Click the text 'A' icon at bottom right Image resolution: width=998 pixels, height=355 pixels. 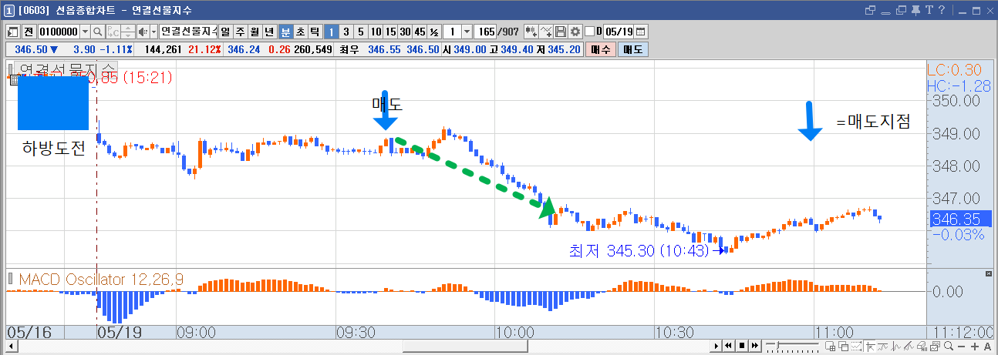click(x=987, y=347)
